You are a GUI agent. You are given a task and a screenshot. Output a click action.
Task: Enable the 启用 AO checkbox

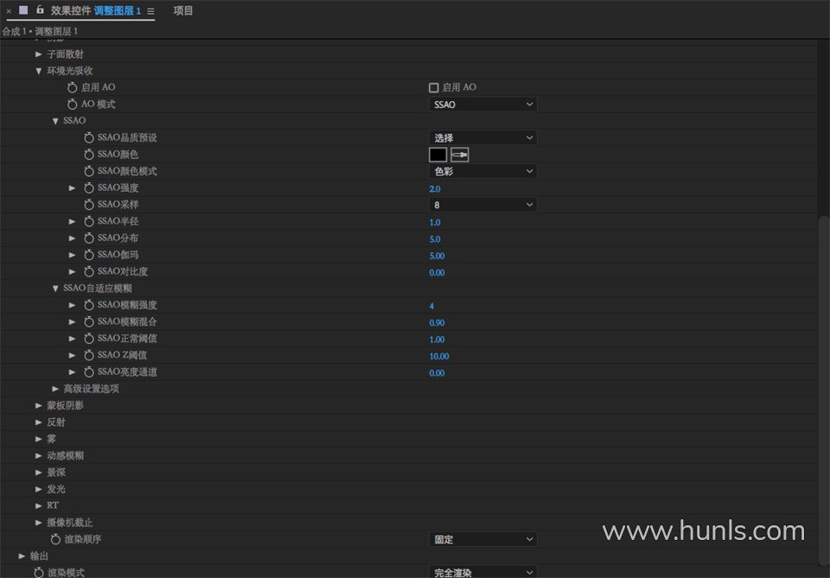tap(433, 88)
